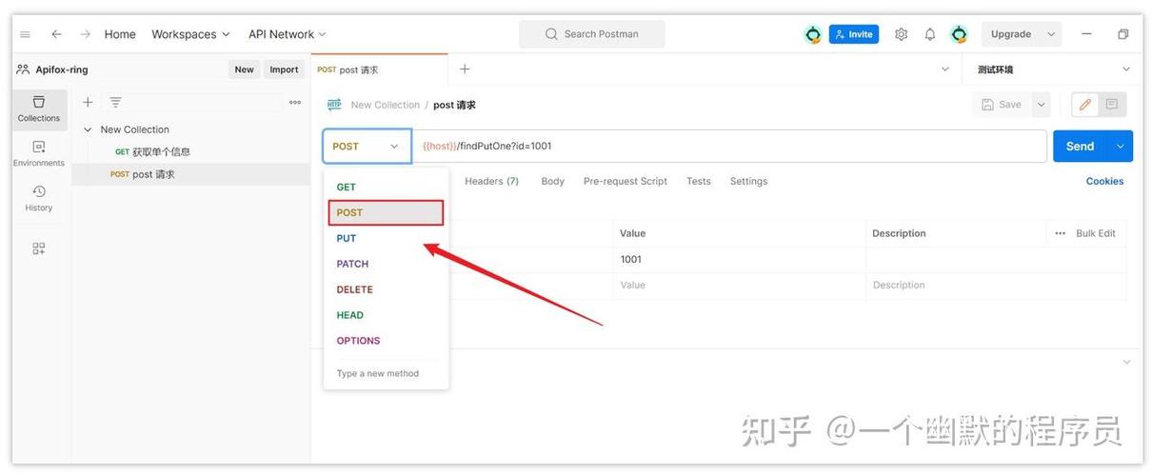The width and height of the screenshot is (1152, 476).
Task: Click the Save button
Action: pos(1002,105)
